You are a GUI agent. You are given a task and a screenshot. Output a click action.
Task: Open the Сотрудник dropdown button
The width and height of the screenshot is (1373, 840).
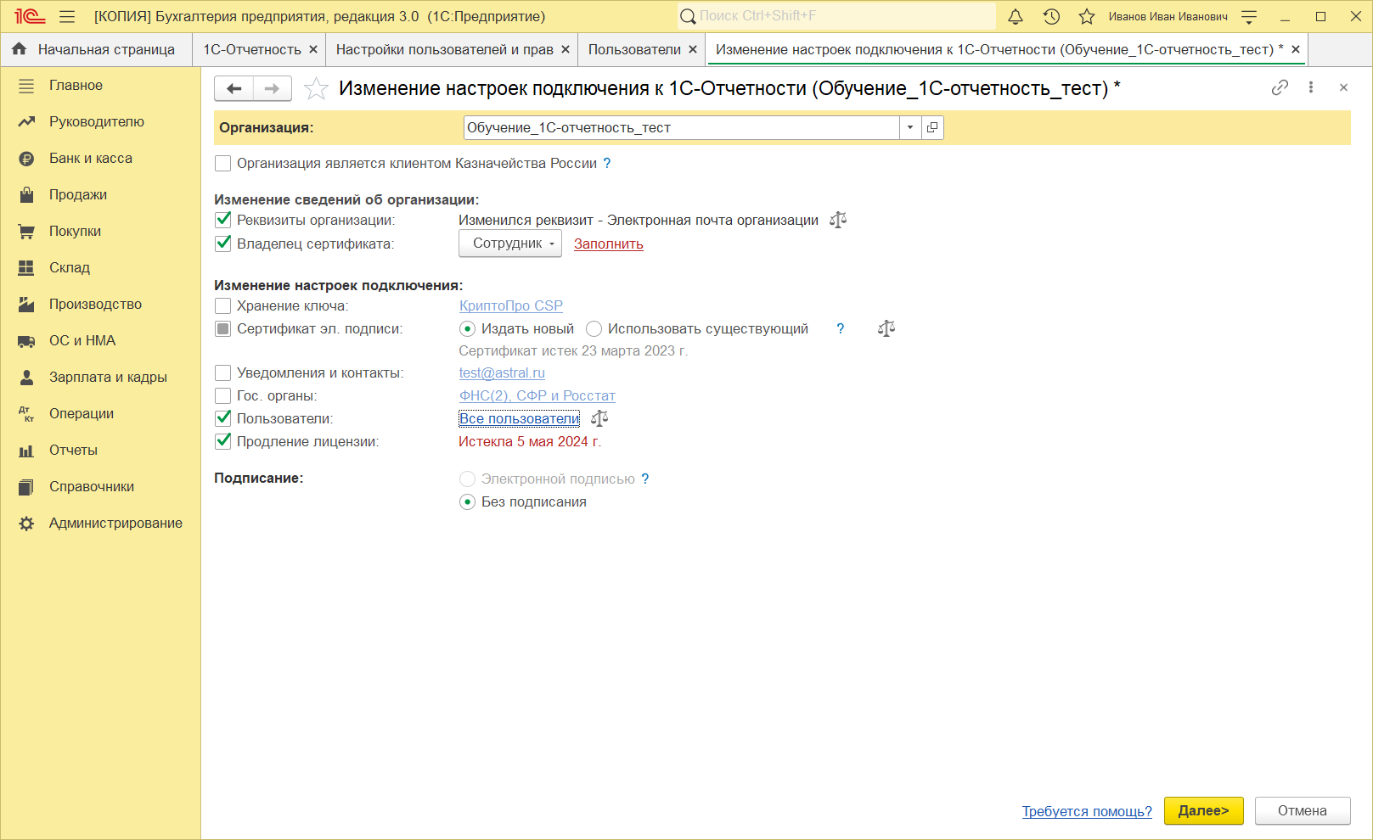510,244
